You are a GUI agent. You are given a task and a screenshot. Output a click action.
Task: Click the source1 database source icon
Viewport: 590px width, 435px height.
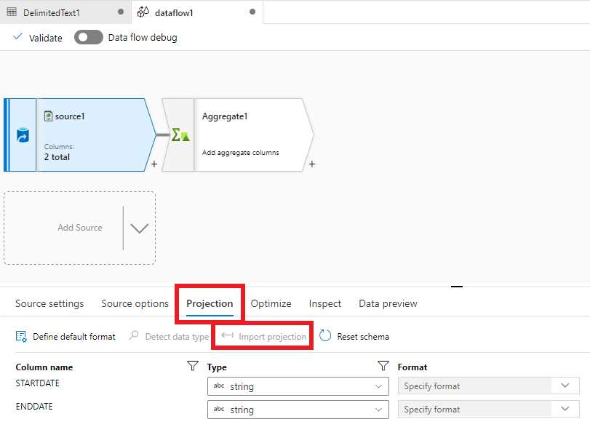[23, 135]
